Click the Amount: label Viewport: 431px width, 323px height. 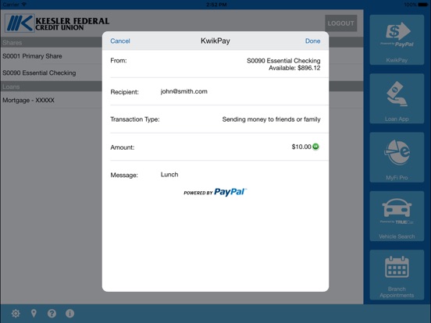(x=123, y=147)
